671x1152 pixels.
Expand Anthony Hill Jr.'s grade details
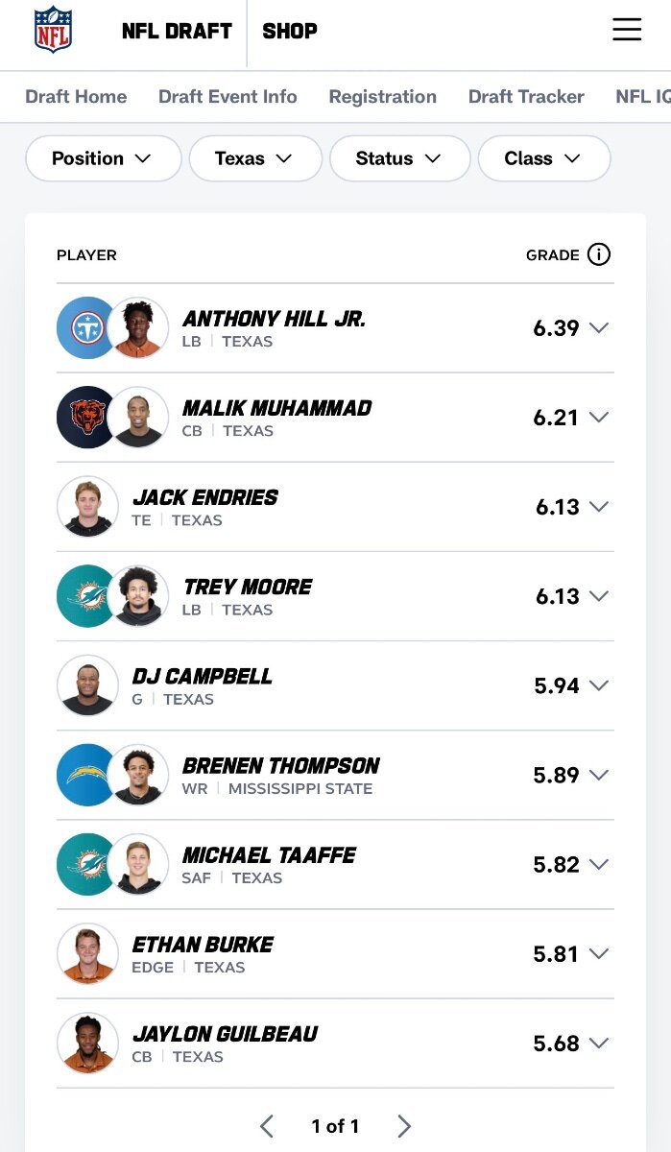tap(599, 328)
